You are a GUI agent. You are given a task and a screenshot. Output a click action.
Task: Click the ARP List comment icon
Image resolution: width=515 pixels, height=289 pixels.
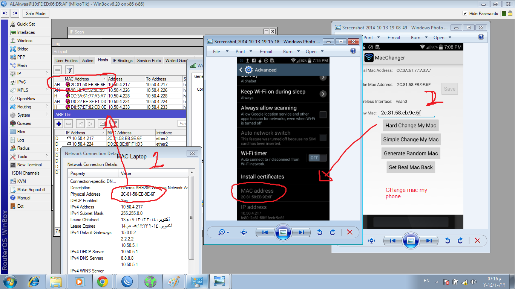(102, 123)
